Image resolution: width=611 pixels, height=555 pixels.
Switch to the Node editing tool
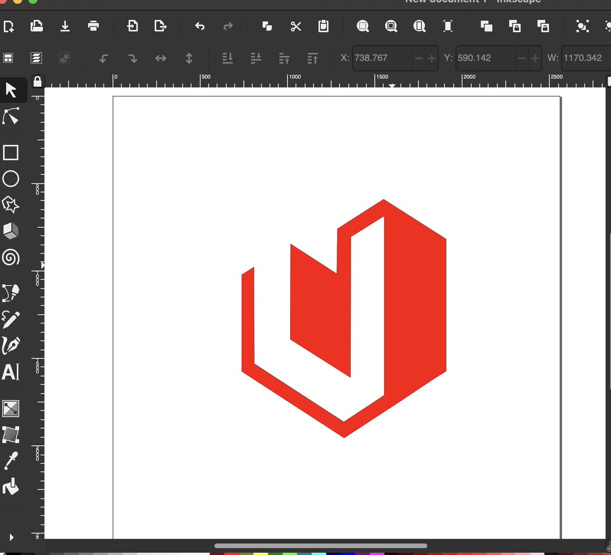click(x=11, y=116)
